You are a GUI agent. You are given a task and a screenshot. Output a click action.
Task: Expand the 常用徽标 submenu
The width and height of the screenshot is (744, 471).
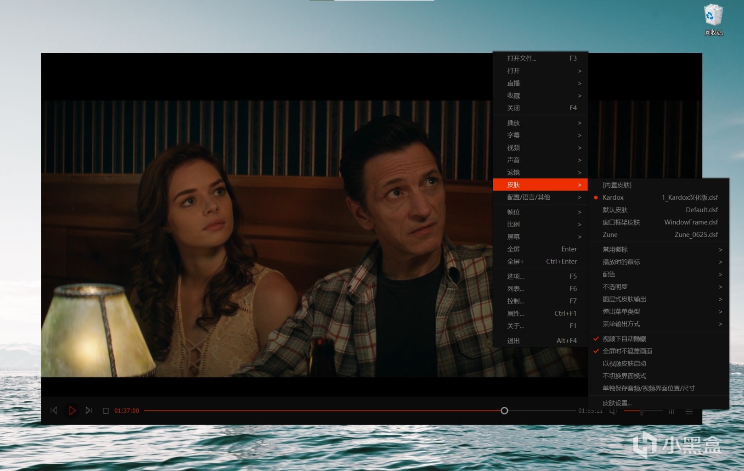(x=659, y=250)
